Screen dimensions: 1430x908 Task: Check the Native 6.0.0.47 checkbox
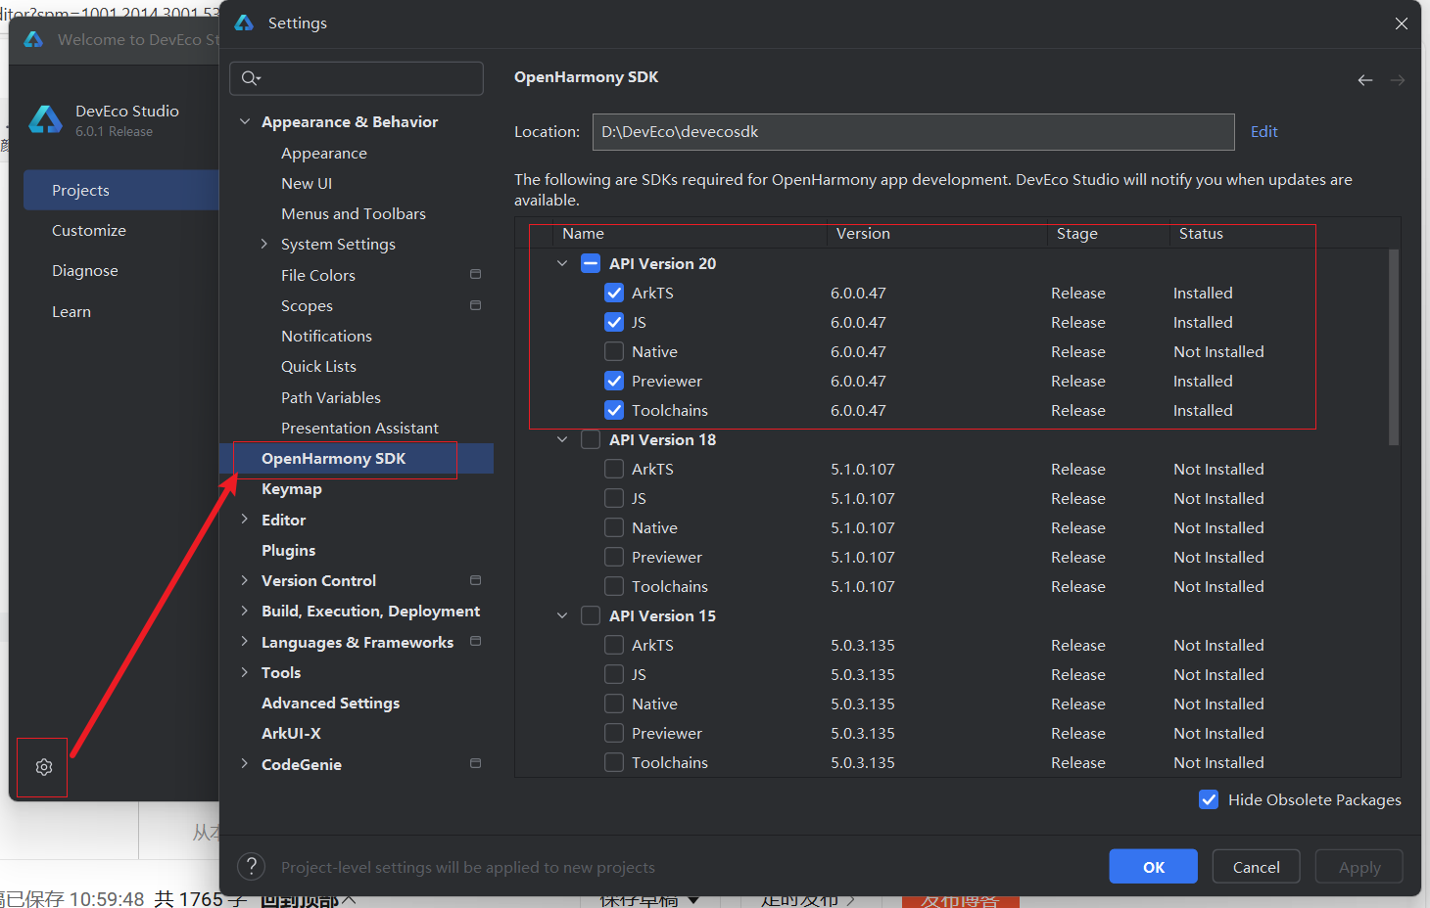(614, 351)
